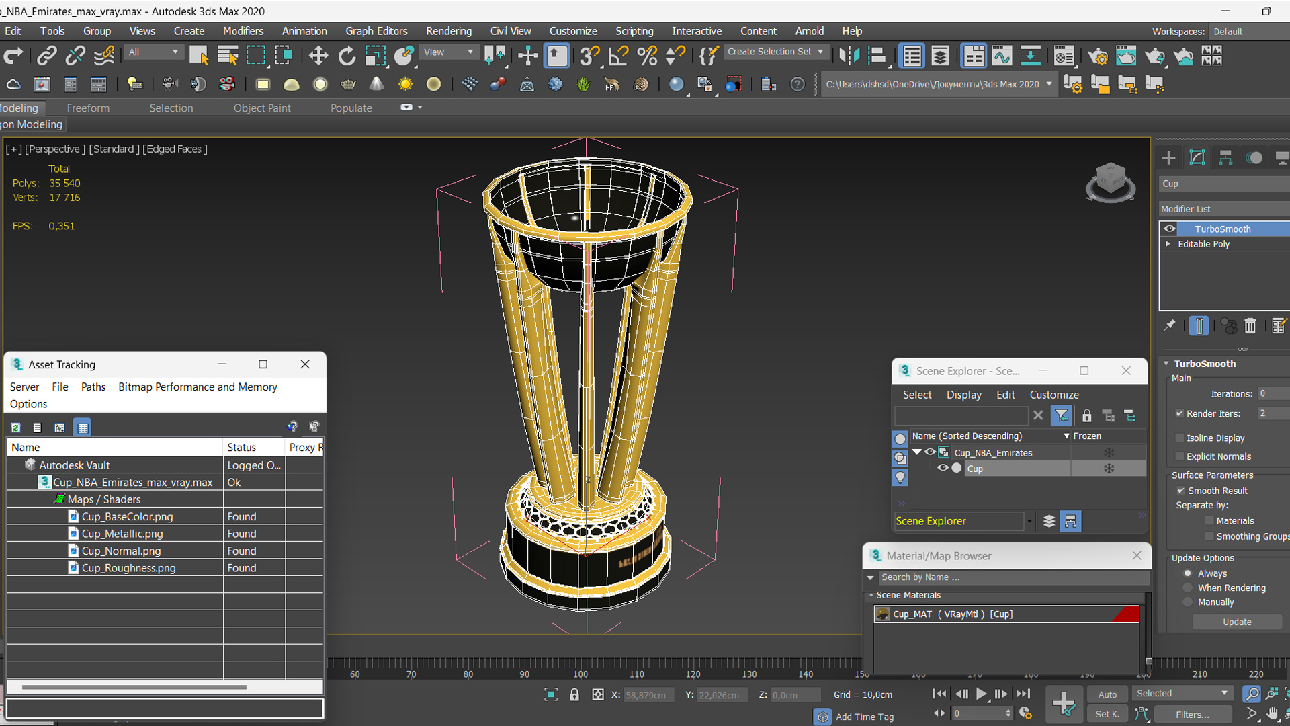
Task: Click the Auto key button
Action: (1107, 694)
